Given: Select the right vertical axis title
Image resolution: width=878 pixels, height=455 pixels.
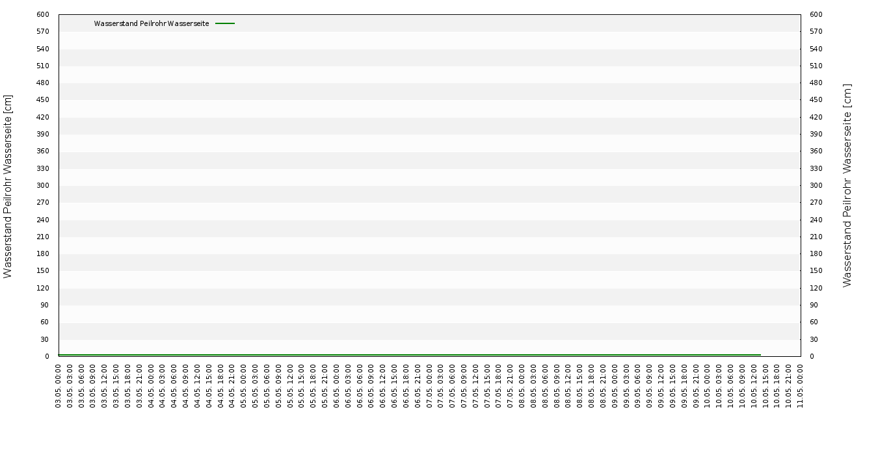Looking at the screenshot, I should pos(847,185).
